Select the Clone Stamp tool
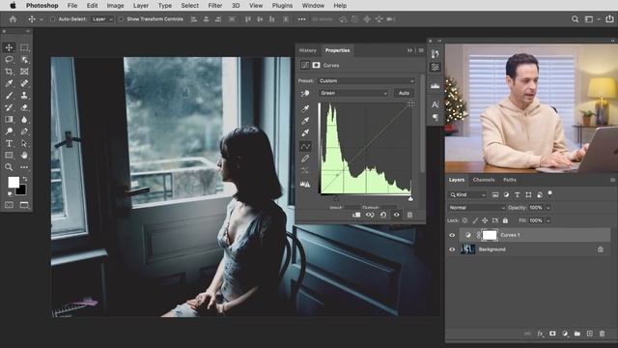Viewport: 618px width, 348px height. [24, 96]
